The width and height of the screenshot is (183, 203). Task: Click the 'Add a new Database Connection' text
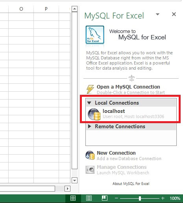[x=129, y=159]
